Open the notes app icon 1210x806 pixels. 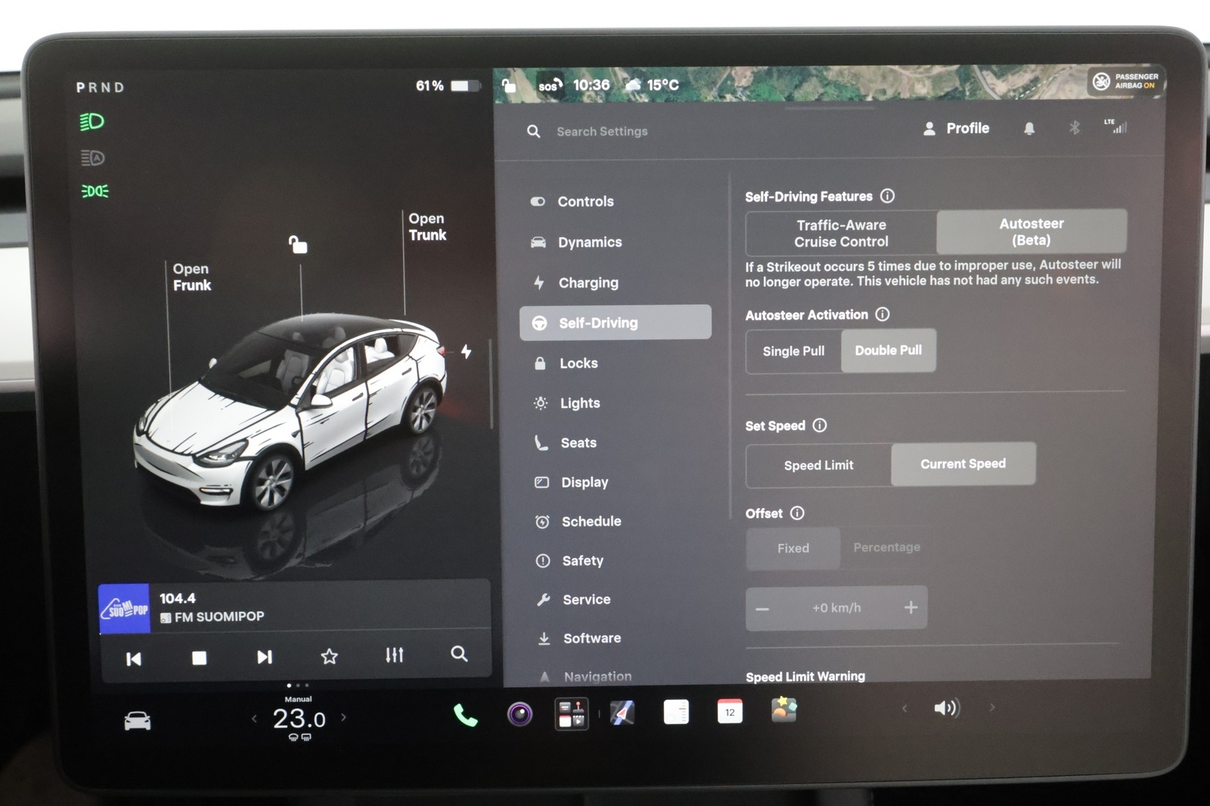[676, 712]
